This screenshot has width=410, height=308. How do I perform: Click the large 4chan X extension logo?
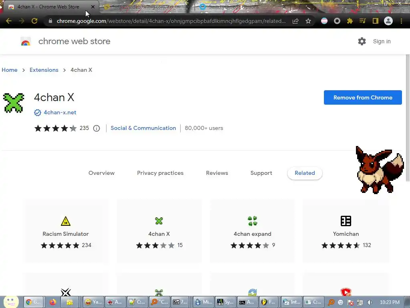[14, 103]
